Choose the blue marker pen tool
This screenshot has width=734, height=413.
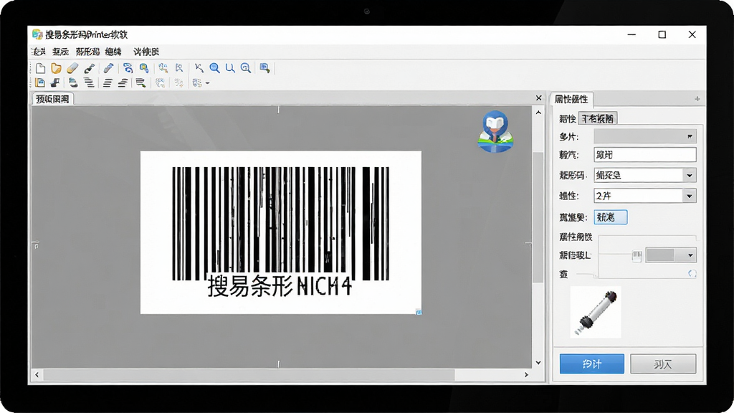pyautogui.click(x=109, y=68)
